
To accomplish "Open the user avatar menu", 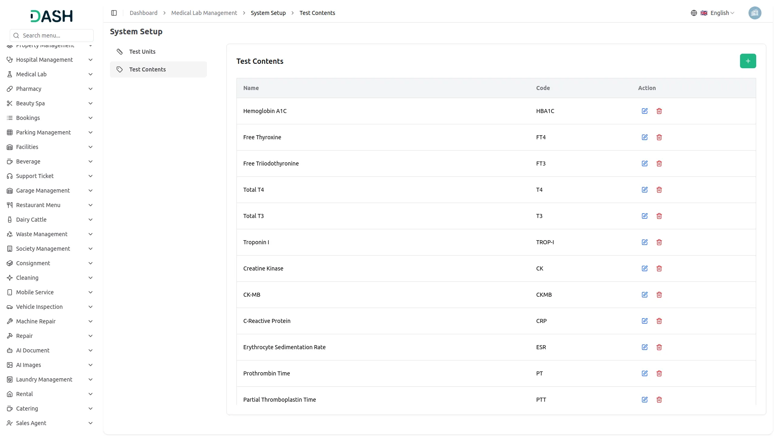I will [x=755, y=13].
